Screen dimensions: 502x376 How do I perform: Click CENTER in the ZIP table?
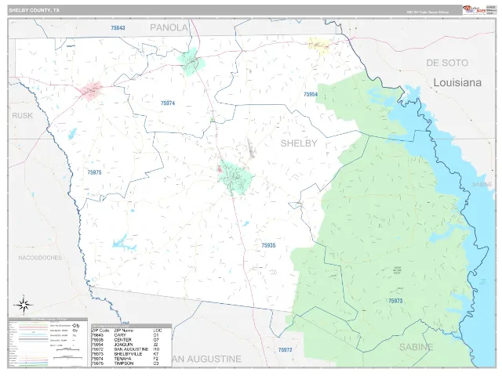(x=122, y=340)
